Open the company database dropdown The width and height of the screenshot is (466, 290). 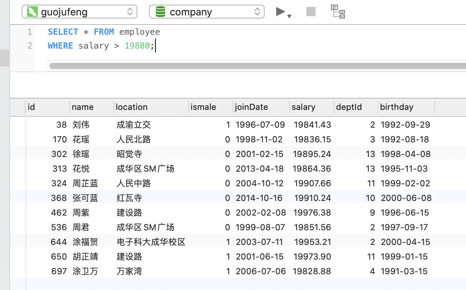257,12
